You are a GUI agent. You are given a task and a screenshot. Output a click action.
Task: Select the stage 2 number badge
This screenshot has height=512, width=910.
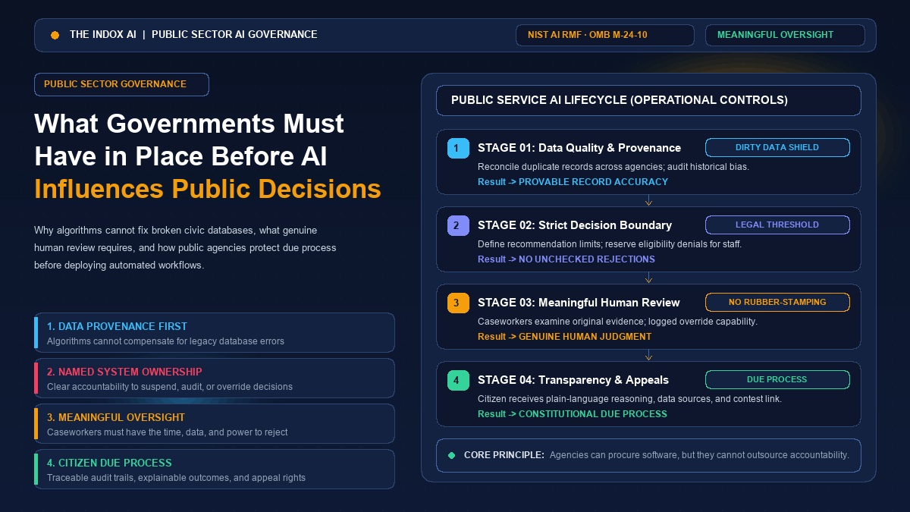pyautogui.click(x=458, y=225)
